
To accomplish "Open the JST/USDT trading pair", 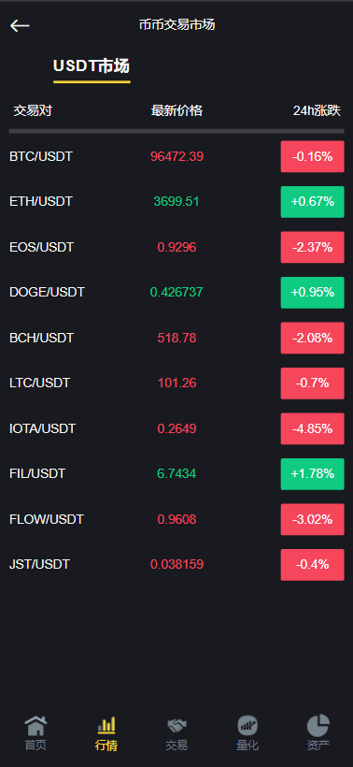I will (x=176, y=564).
